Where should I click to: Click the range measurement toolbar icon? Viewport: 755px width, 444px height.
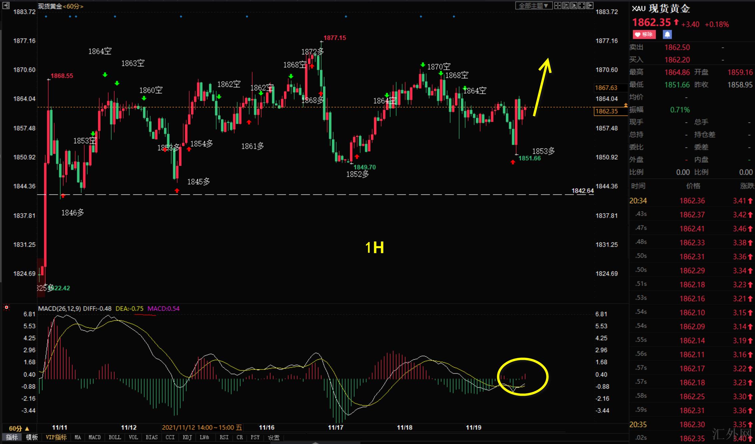click(x=566, y=6)
